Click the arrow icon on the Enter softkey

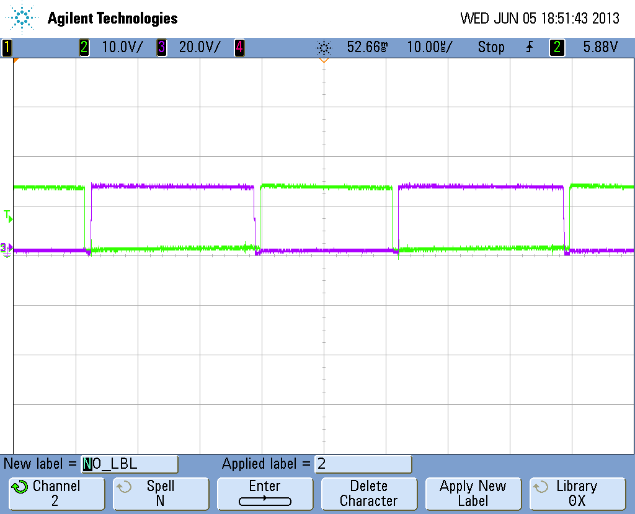click(265, 500)
